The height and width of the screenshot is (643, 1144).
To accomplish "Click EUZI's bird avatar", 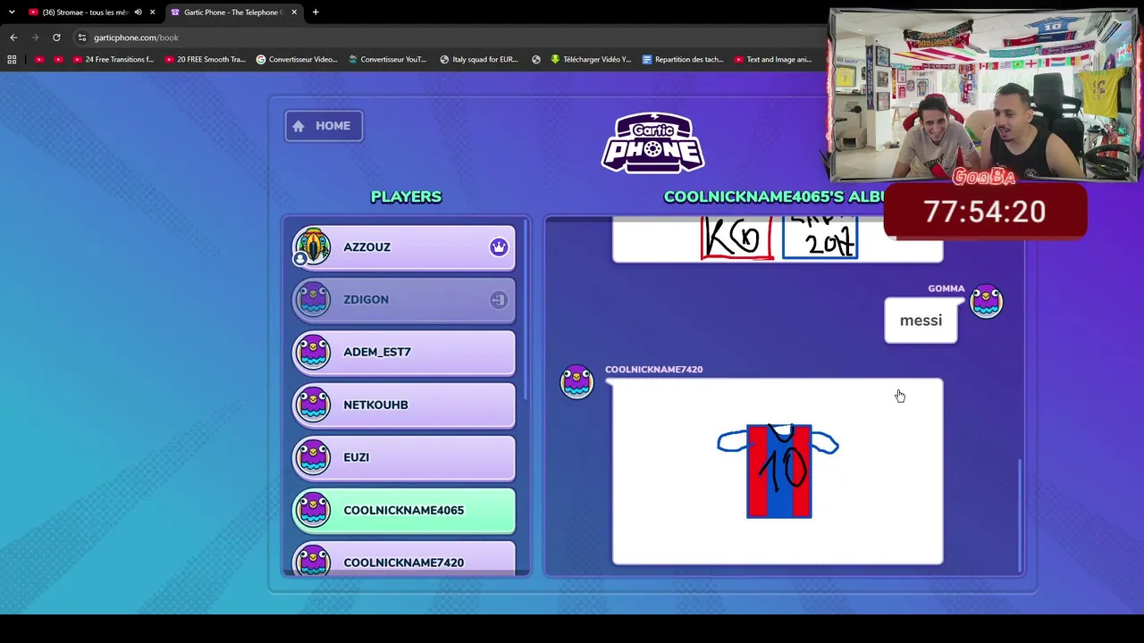I will 313,457.
